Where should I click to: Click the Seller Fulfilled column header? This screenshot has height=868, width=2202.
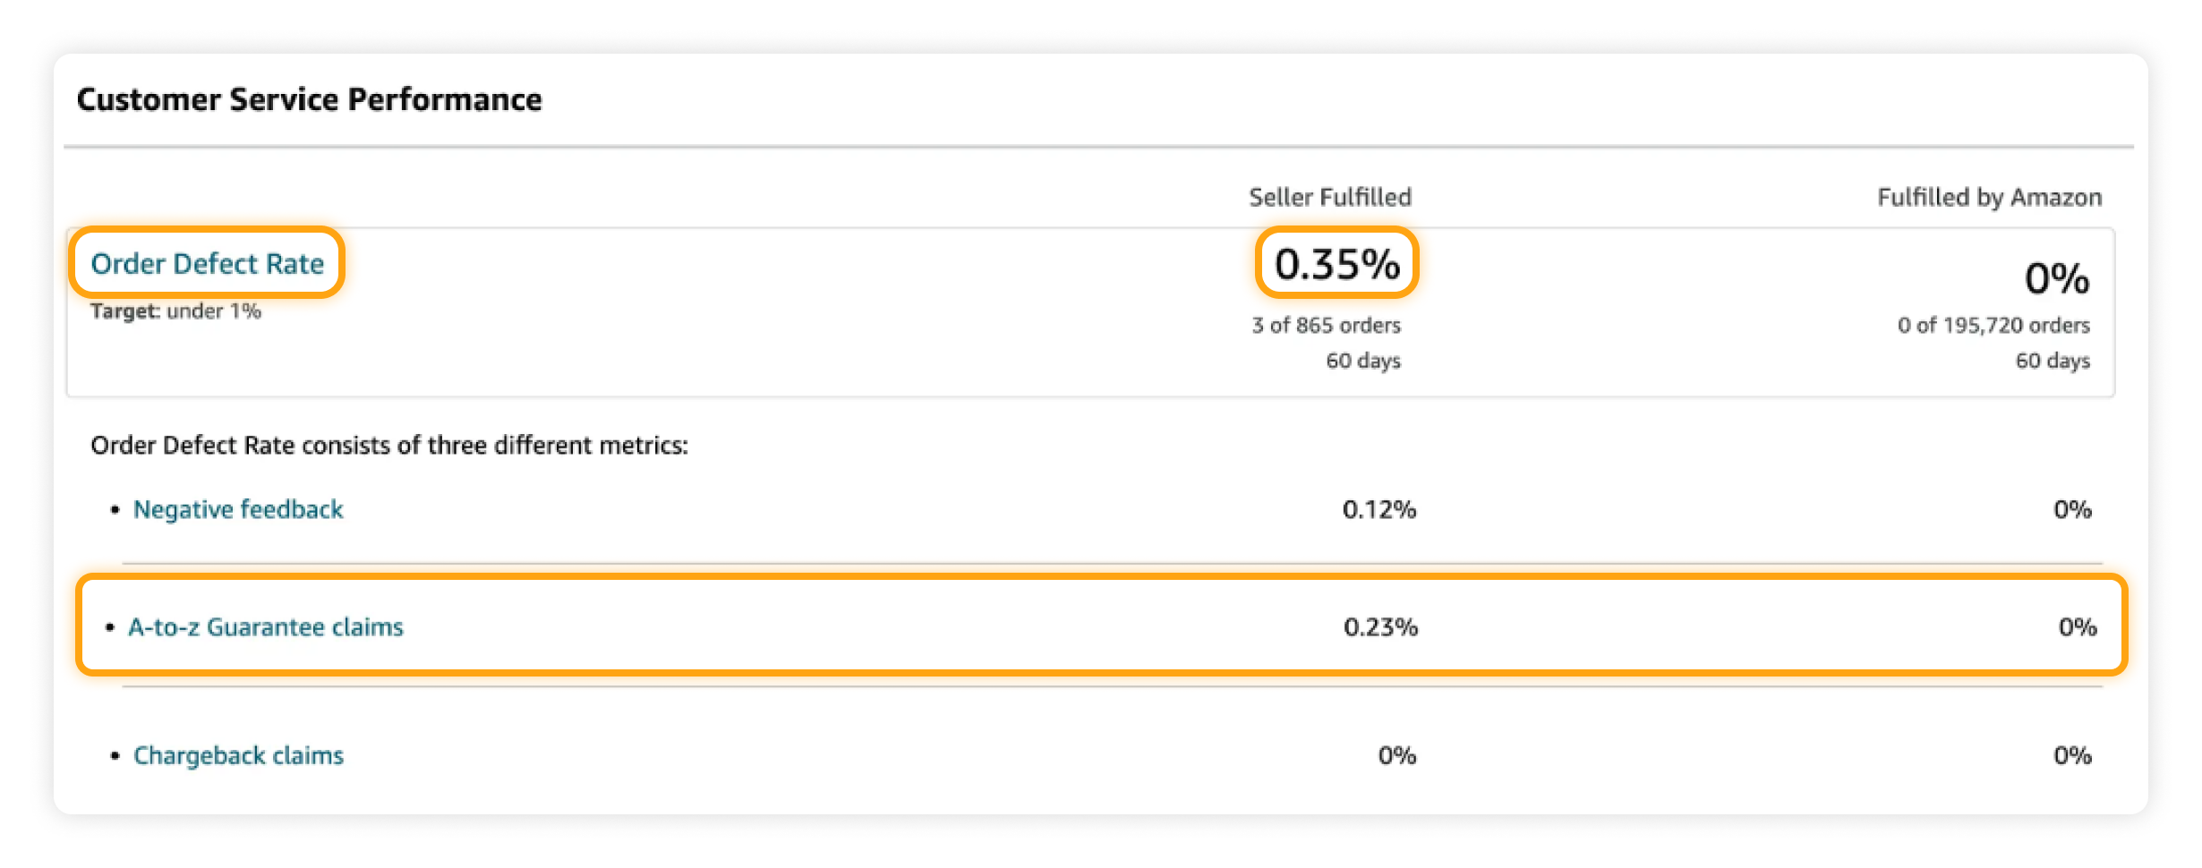[x=1329, y=197]
